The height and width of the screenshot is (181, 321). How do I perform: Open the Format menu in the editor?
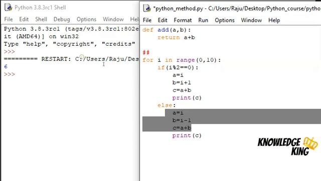pos(183,20)
